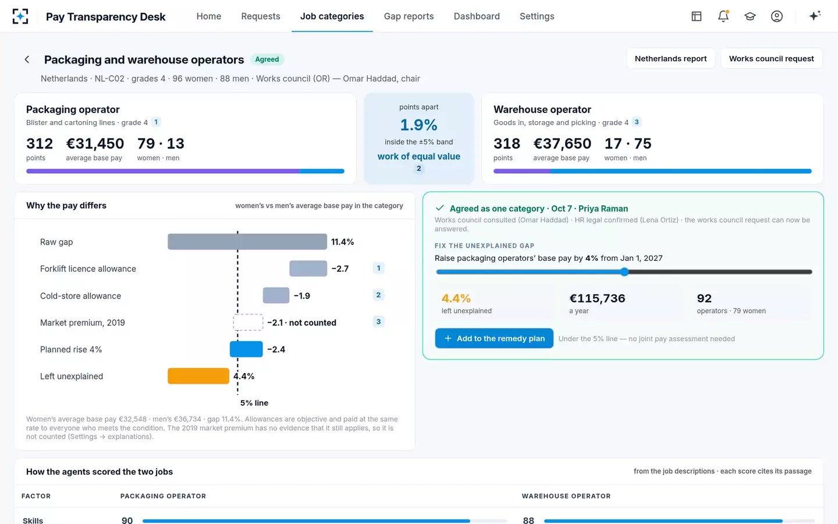This screenshot has width=838, height=524.
Task: Click the Packaging operator Skills score bar
Action: (x=325, y=521)
